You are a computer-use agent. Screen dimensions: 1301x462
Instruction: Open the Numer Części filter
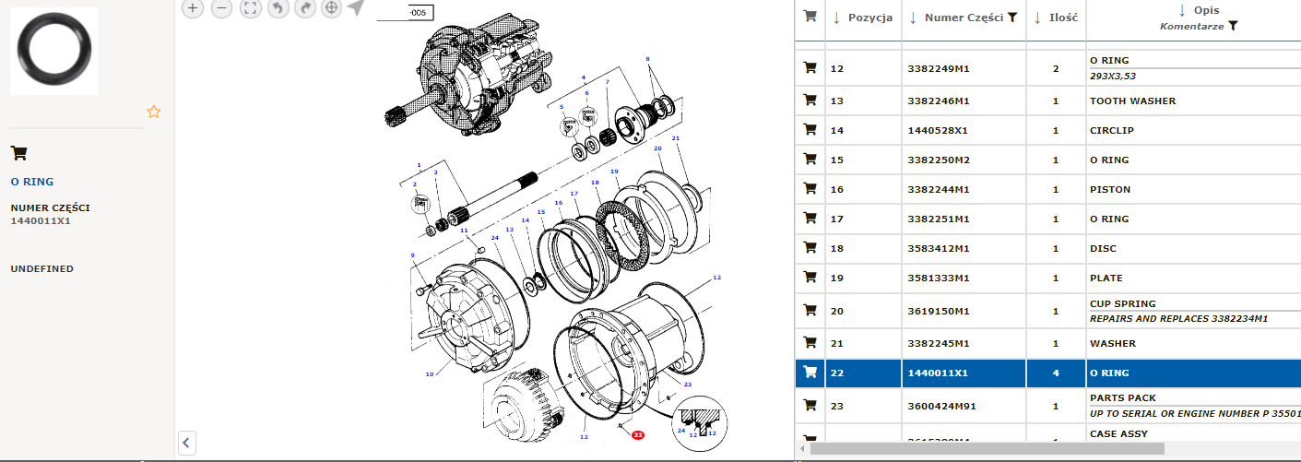coord(1012,18)
